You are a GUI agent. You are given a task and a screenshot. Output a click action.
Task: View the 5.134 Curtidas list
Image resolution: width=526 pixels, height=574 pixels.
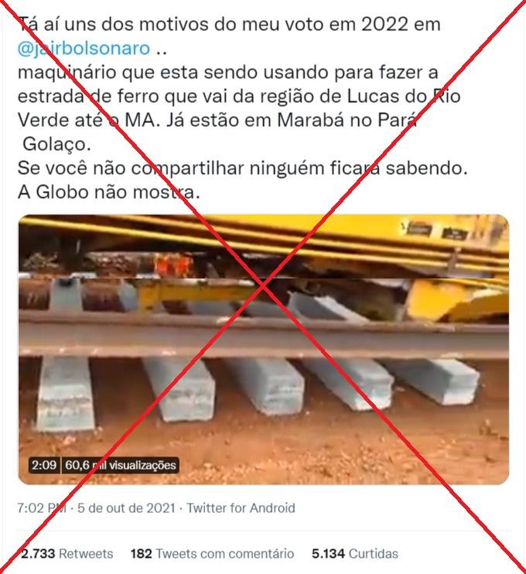pos(355,554)
